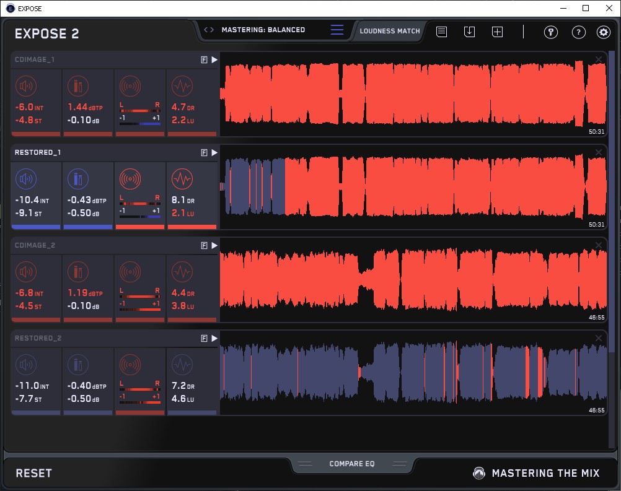
Task: Select previous/next preset arrows
Action: click(209, 30)
